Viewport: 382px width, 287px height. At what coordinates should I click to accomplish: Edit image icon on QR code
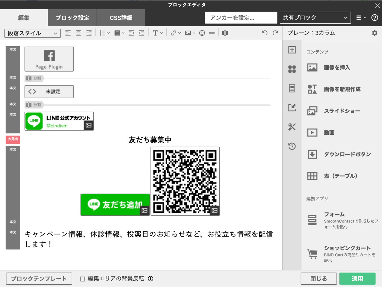click(x=215, y=210)
